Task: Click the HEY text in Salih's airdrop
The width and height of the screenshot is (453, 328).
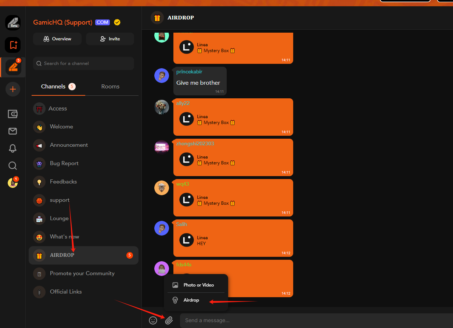Action: point(201,244)
